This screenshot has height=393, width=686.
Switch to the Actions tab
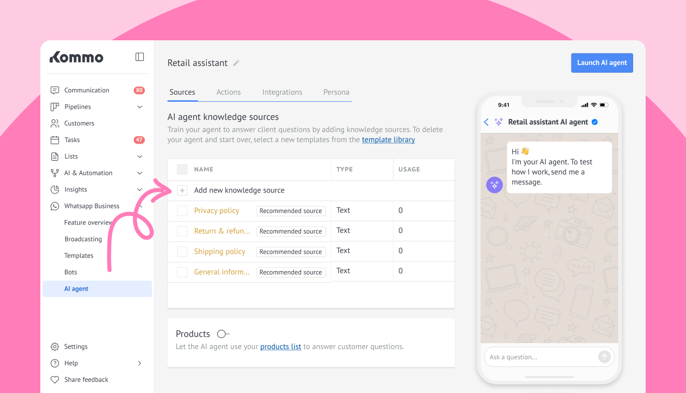click(228, 92)
